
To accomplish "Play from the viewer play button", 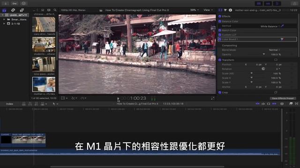I will coord(118,98).
